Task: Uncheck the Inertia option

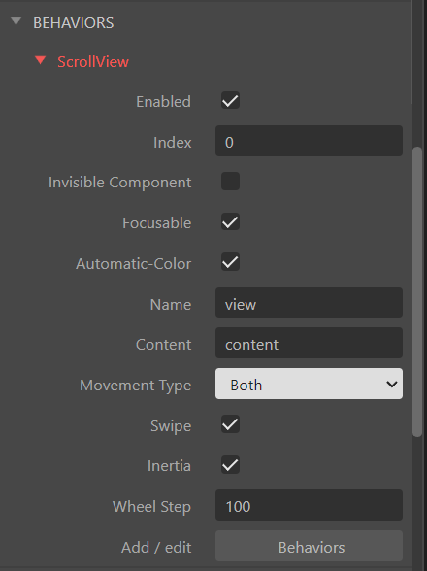Action: click(x=230, y=464)
